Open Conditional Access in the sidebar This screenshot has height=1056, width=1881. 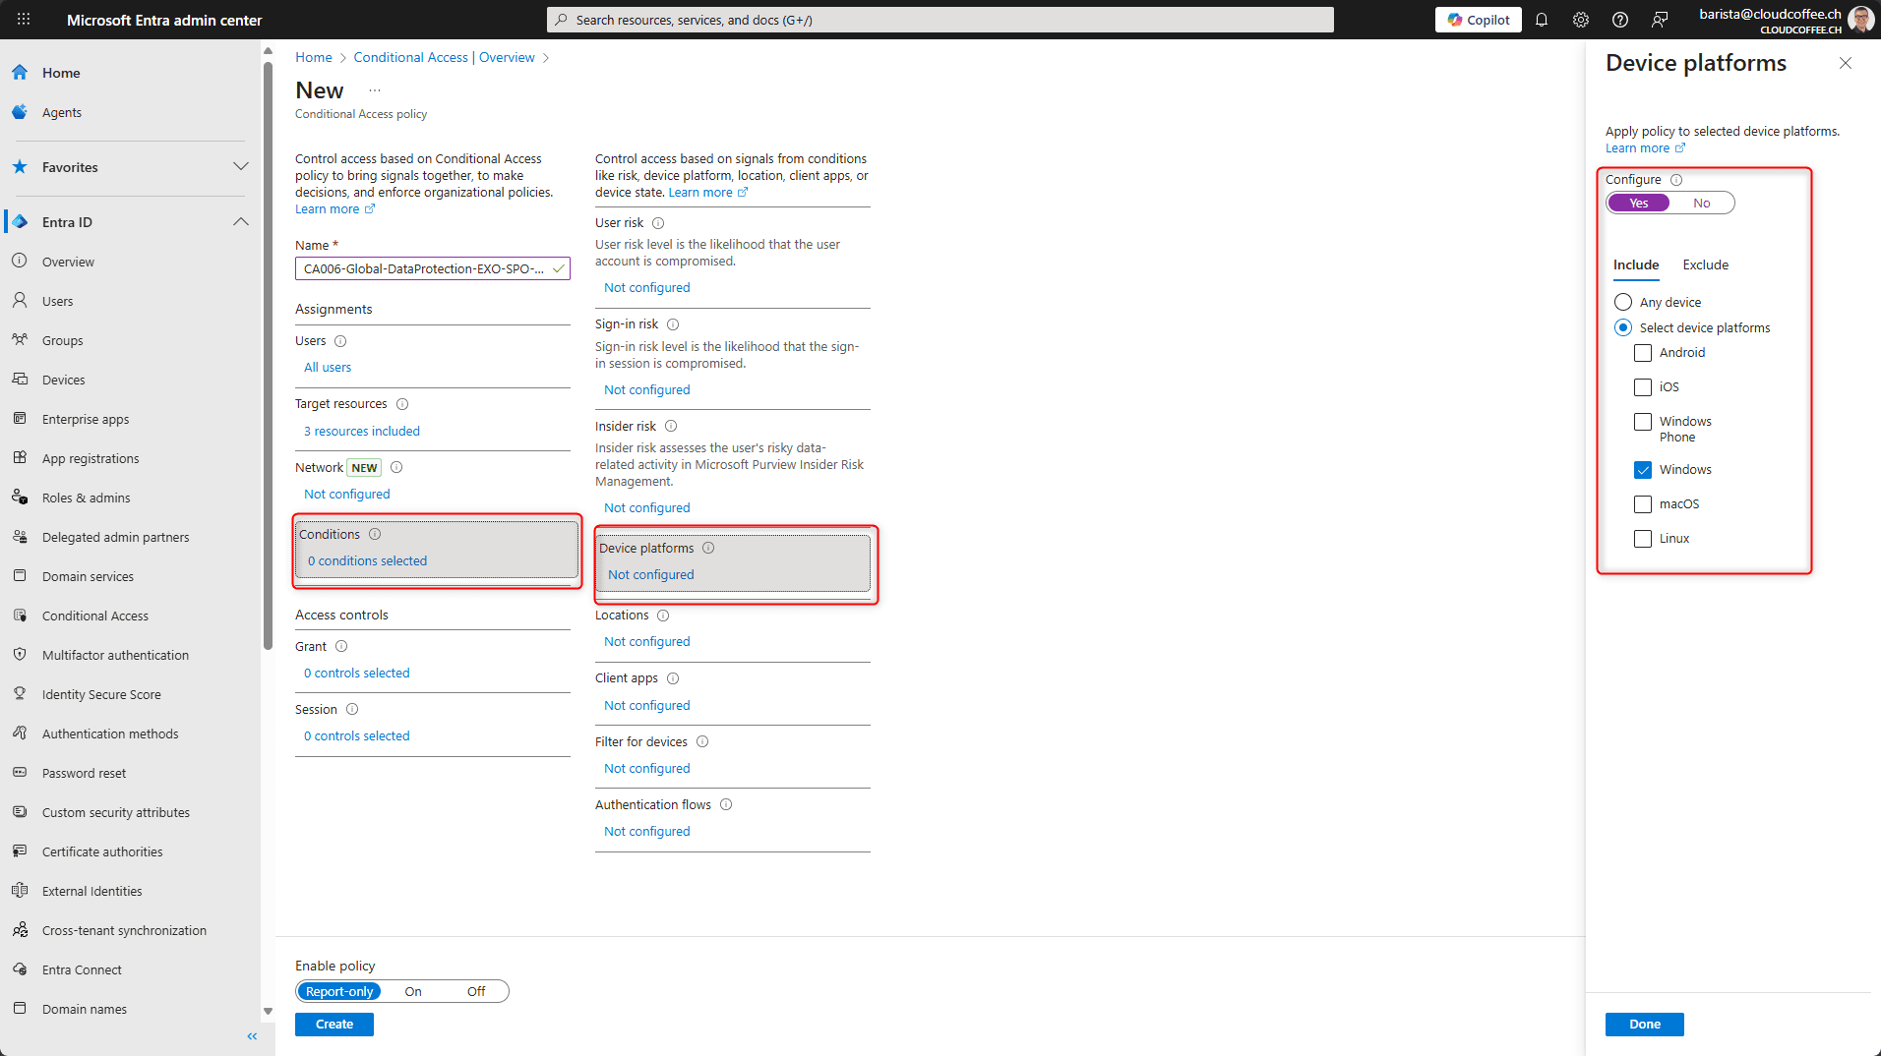(95, 616)
